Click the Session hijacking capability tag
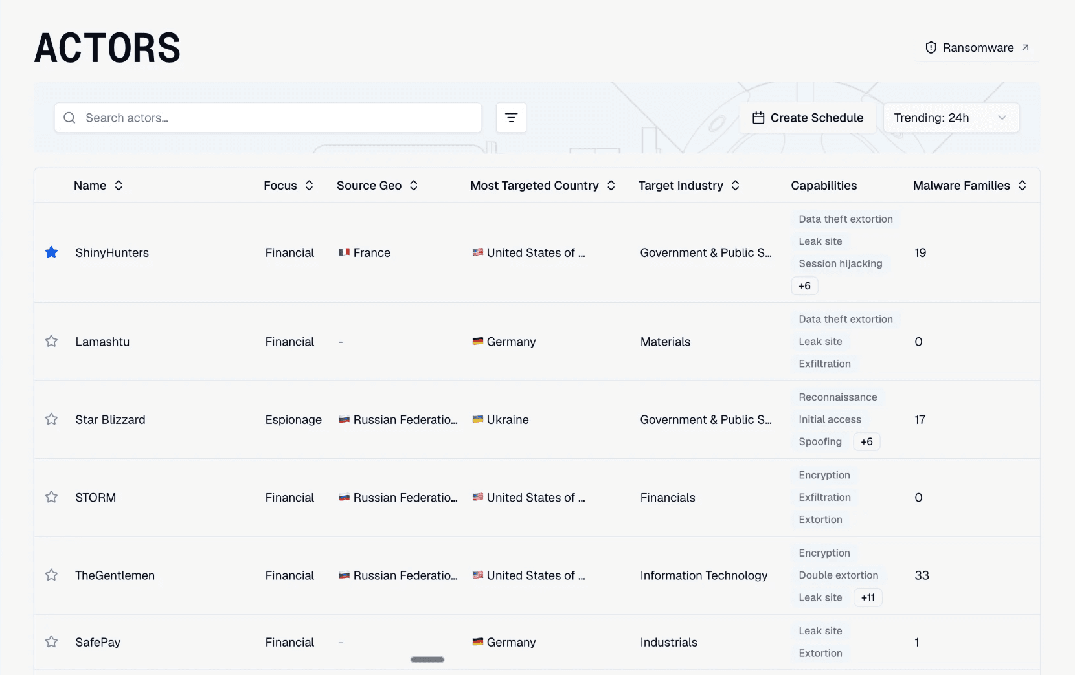 coord(841,263)
